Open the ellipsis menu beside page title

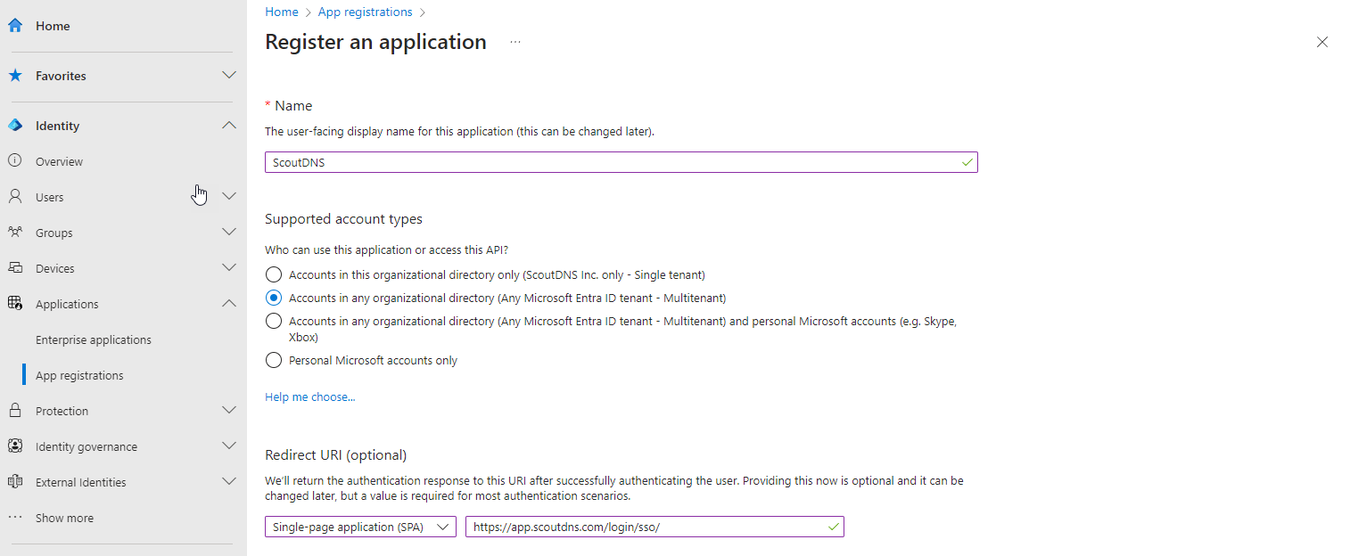[515, 42]
